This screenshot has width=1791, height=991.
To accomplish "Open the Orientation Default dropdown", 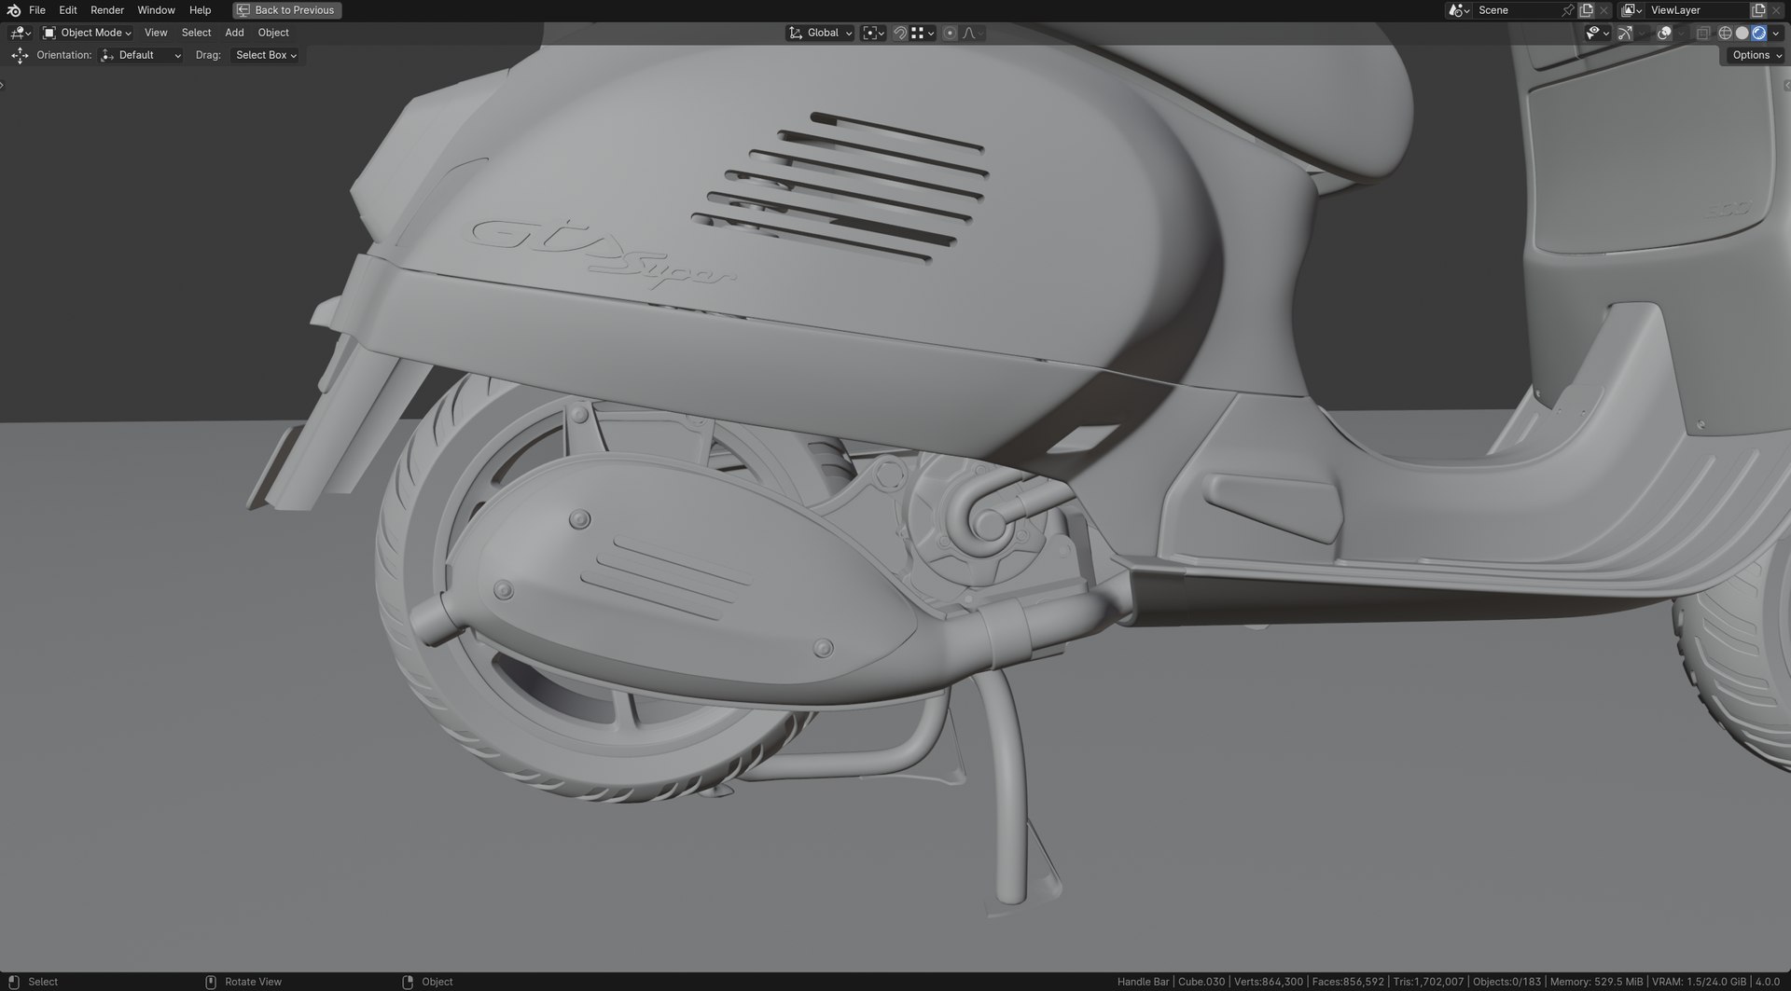I will pyautogui.click(x=141, y=55).
